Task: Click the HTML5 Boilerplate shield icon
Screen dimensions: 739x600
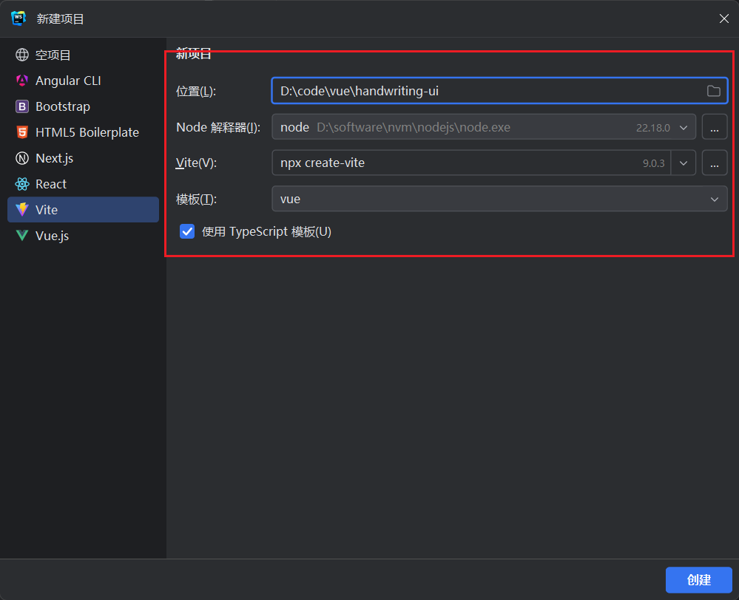Action: point(22,132)
